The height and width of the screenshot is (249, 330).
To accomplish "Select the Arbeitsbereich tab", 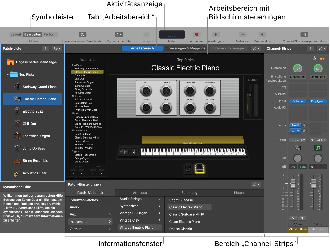I will coord(143,48).
